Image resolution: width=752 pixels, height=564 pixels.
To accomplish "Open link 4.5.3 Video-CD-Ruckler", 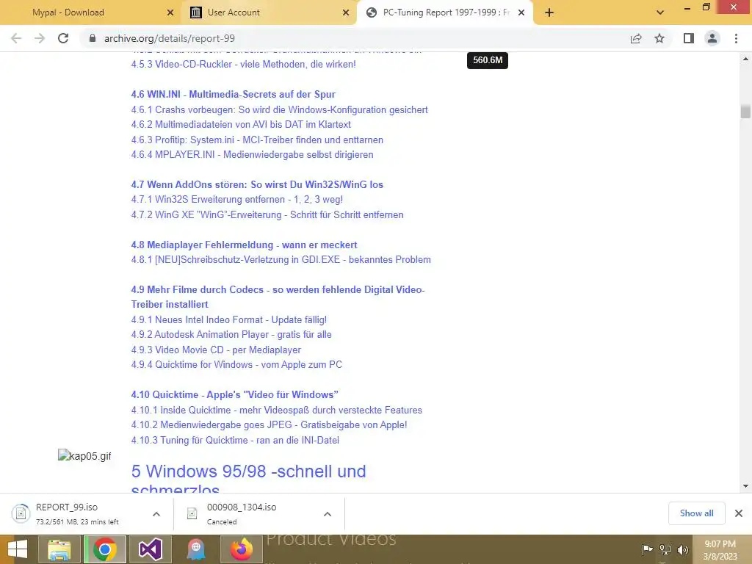I will (x=244, y=65).
